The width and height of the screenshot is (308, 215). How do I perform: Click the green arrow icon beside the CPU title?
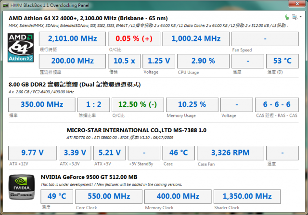pyautogui.click(x=287, y=17)
